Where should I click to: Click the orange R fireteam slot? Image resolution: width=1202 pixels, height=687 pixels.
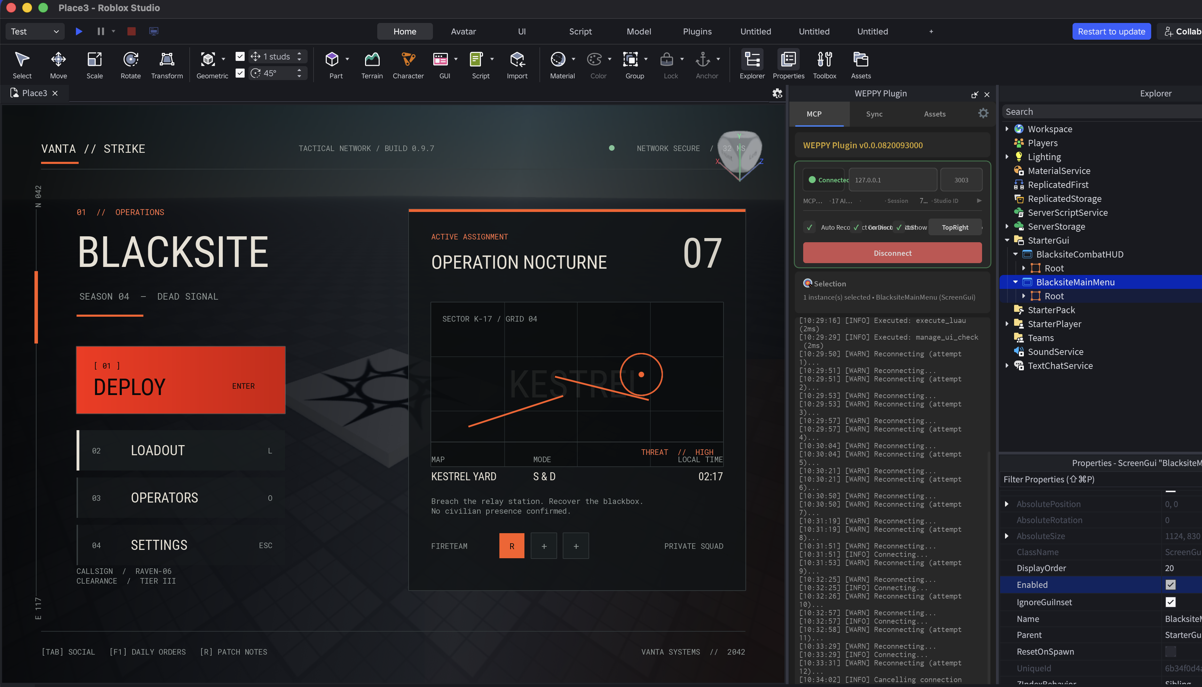point(512,546)
